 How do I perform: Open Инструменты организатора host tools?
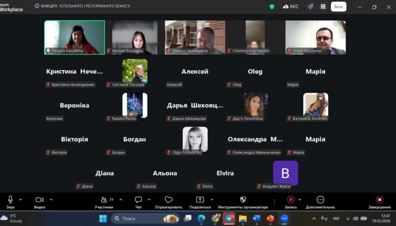point(243,202)
